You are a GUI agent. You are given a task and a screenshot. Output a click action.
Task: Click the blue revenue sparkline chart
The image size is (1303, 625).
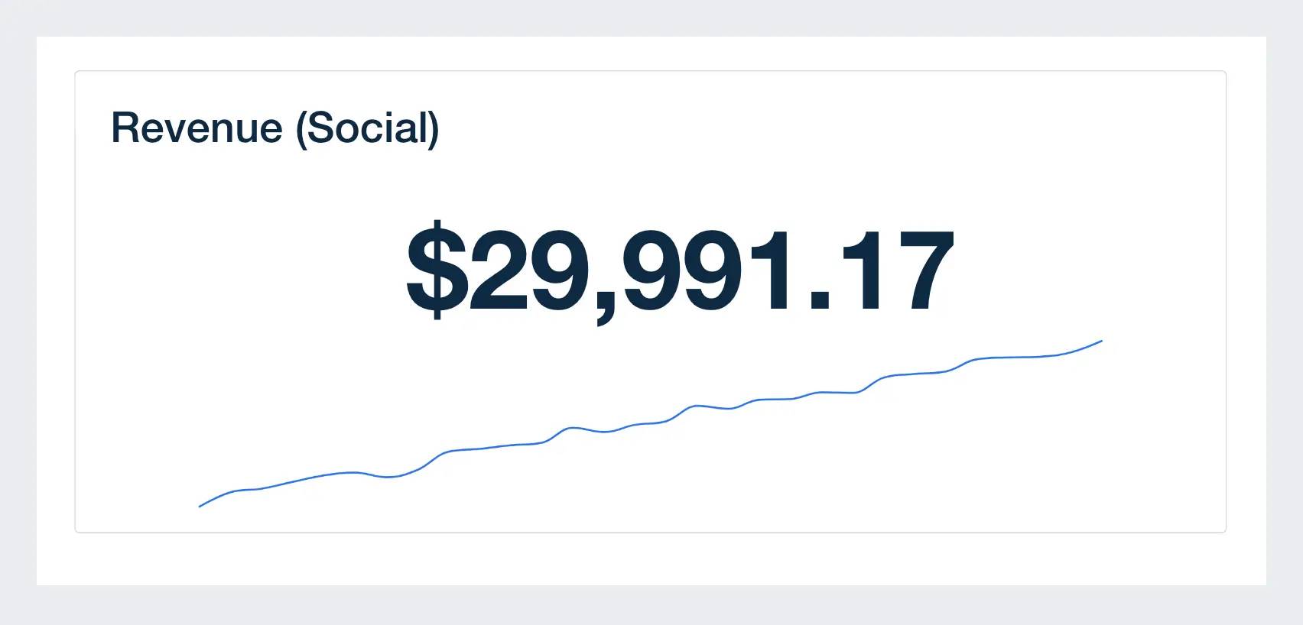pyautogui.click(x=651, y=423)
